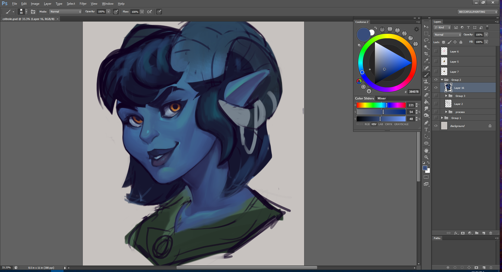The height and width of the screenshot is (272, 502).
Task: Select the Zoom tool
Action: 426,157
